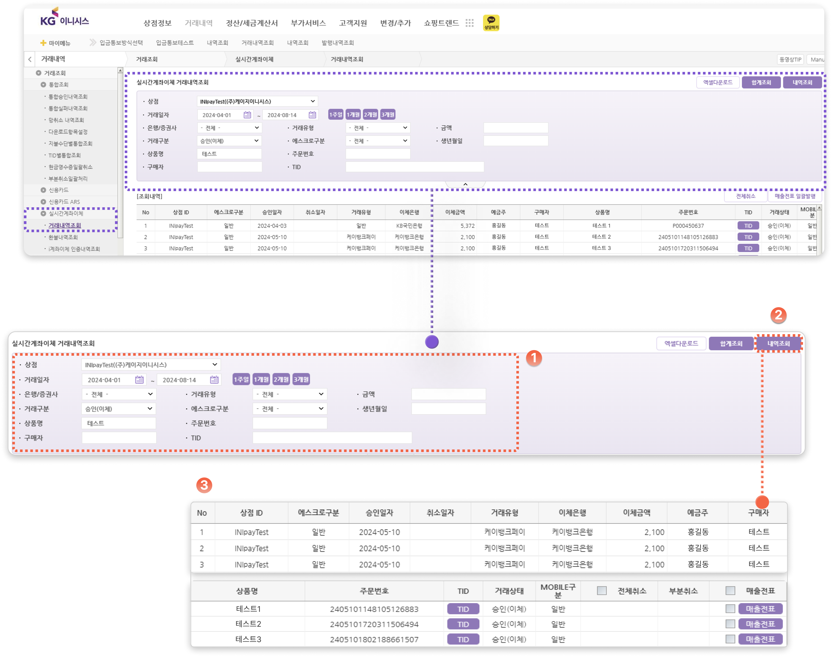
Task: Open start date calendar icon in top screenshot
Action: [x=247, y=115]
